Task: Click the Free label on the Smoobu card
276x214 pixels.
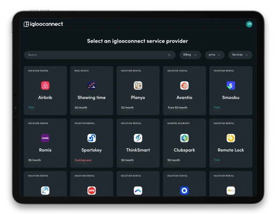Action: tap(217, 108)
